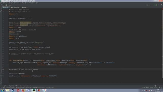Switch to the main.py editor tab
The image size is (163, 92).
6,7
